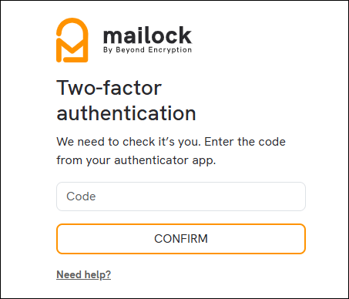Viewport: 349px width, 299px height.
Task: Open the 'Need help?' link
Action: 83,274
